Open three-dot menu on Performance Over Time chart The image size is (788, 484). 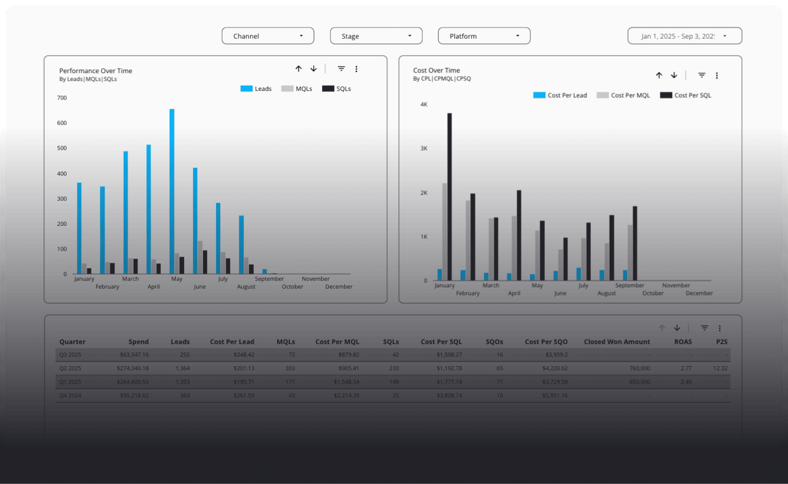(356, 69)
